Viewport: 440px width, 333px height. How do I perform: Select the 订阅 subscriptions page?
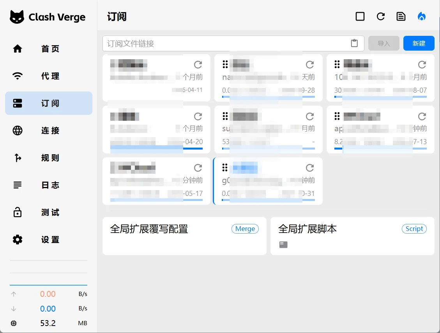click(x=49, y=103)
